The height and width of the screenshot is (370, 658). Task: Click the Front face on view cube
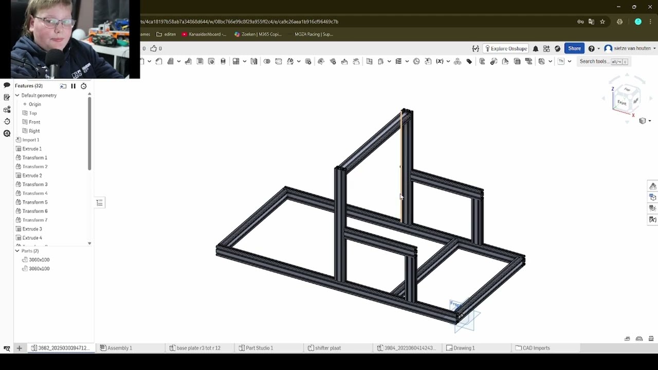[622, 102]
